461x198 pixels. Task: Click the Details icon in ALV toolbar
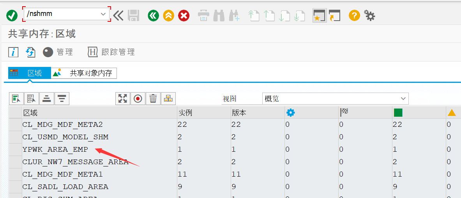click(x=16, y=99)
